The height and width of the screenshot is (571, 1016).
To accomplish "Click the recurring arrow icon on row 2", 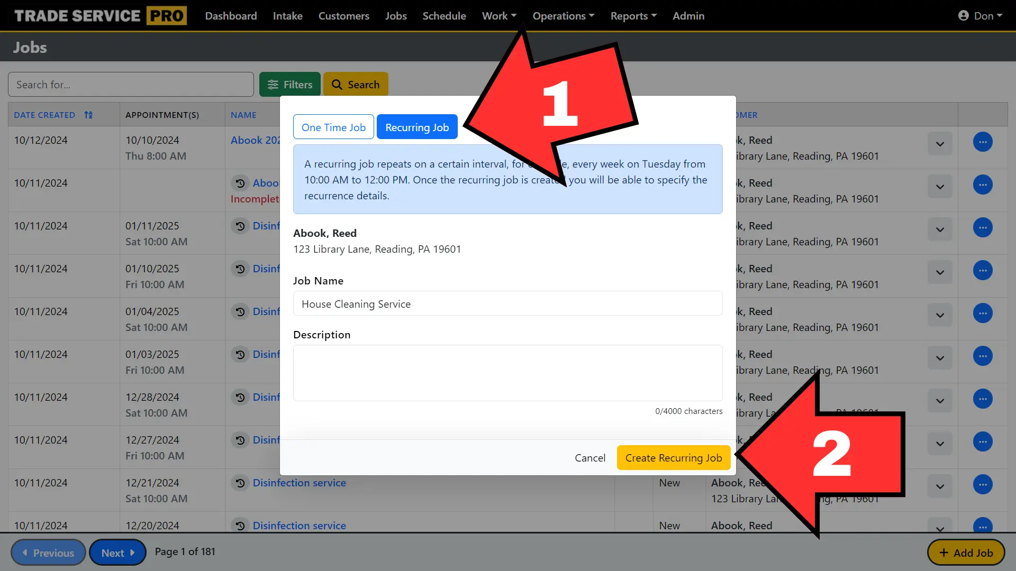I will pos(240,182).
